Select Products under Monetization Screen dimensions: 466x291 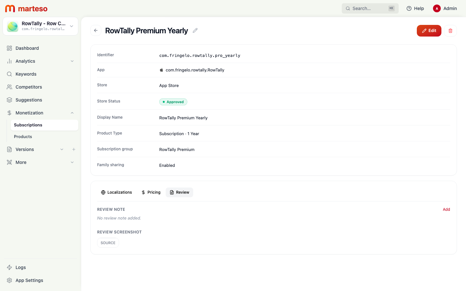44,137
